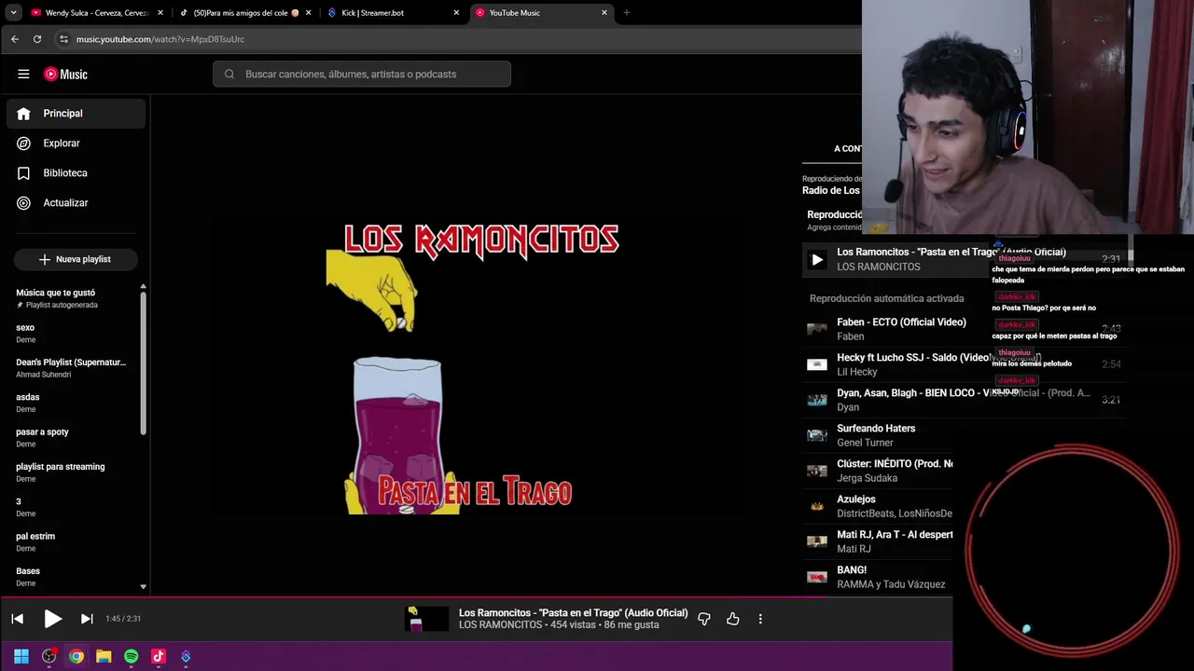Viewport: 1194px width, 671px height.
Task: Go back in the browser
Action: (x=14, y=39)
